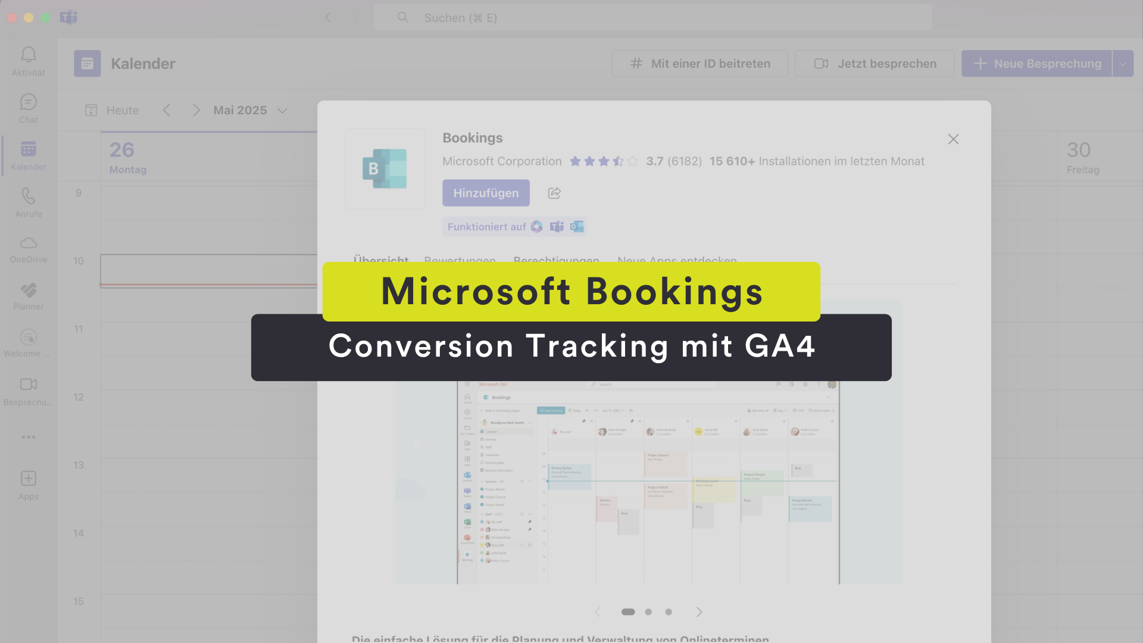
Task: Go to previous week in calendar
Action: pyautogui.click(x=167, y=110)
